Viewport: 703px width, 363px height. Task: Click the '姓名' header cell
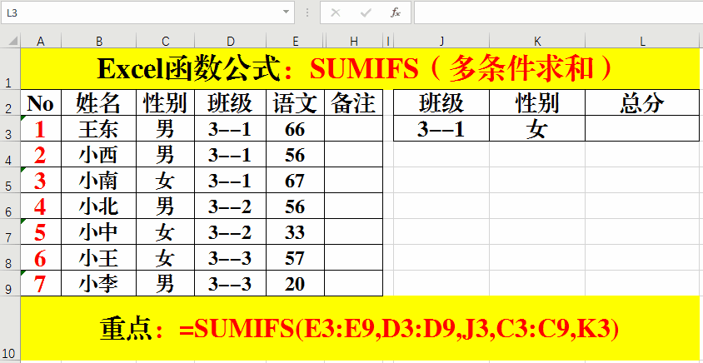coord(98,103)
